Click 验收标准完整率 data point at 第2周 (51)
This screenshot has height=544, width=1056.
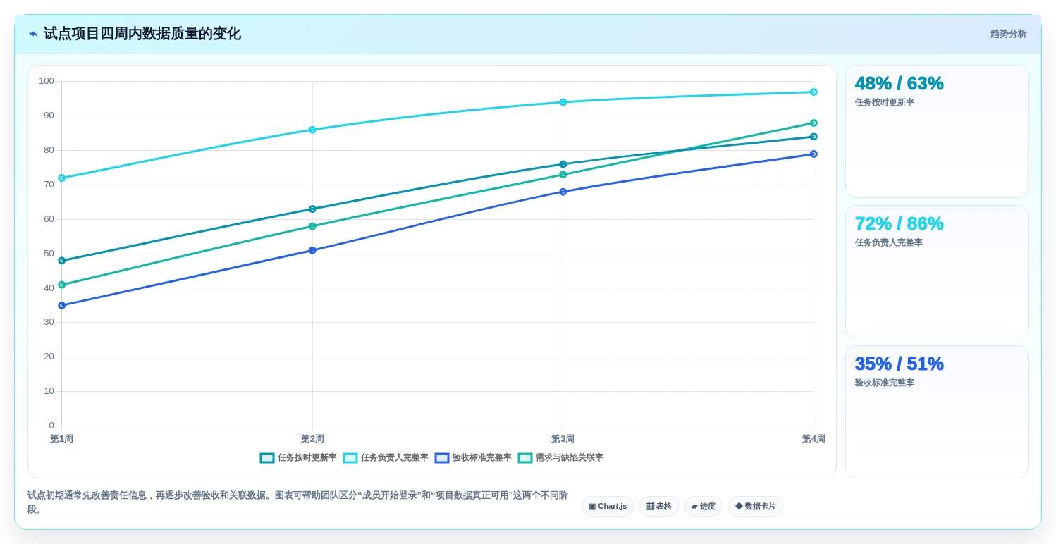(312, 250)
